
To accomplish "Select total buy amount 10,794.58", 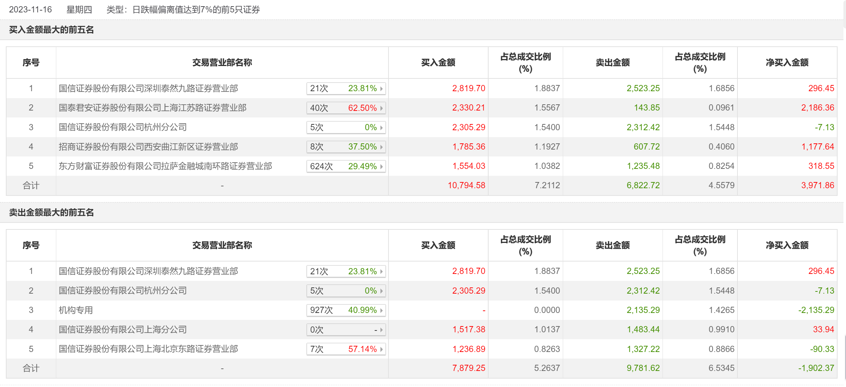I will pyautogui.click(x=467, y=186).
